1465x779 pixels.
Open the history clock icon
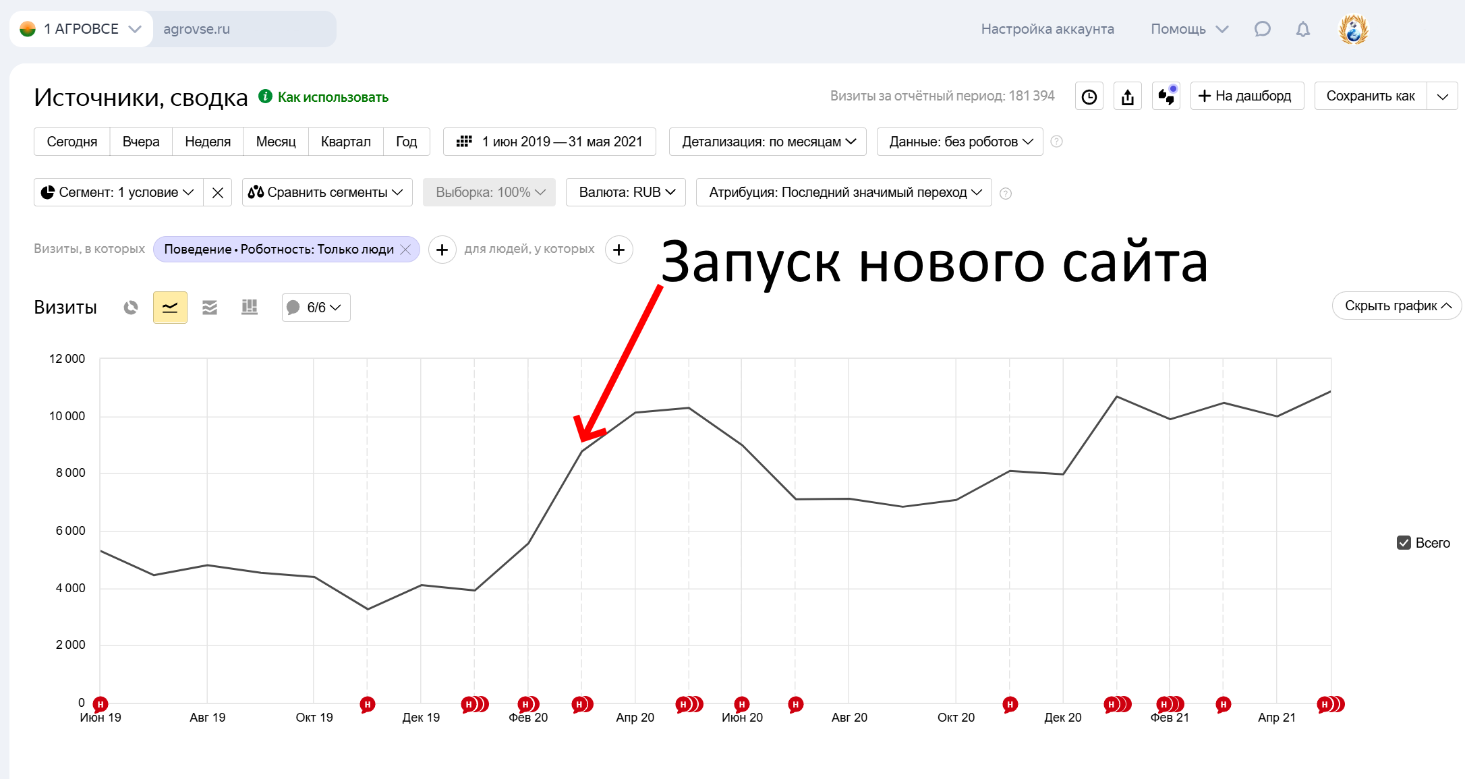tap(1089, 96)
